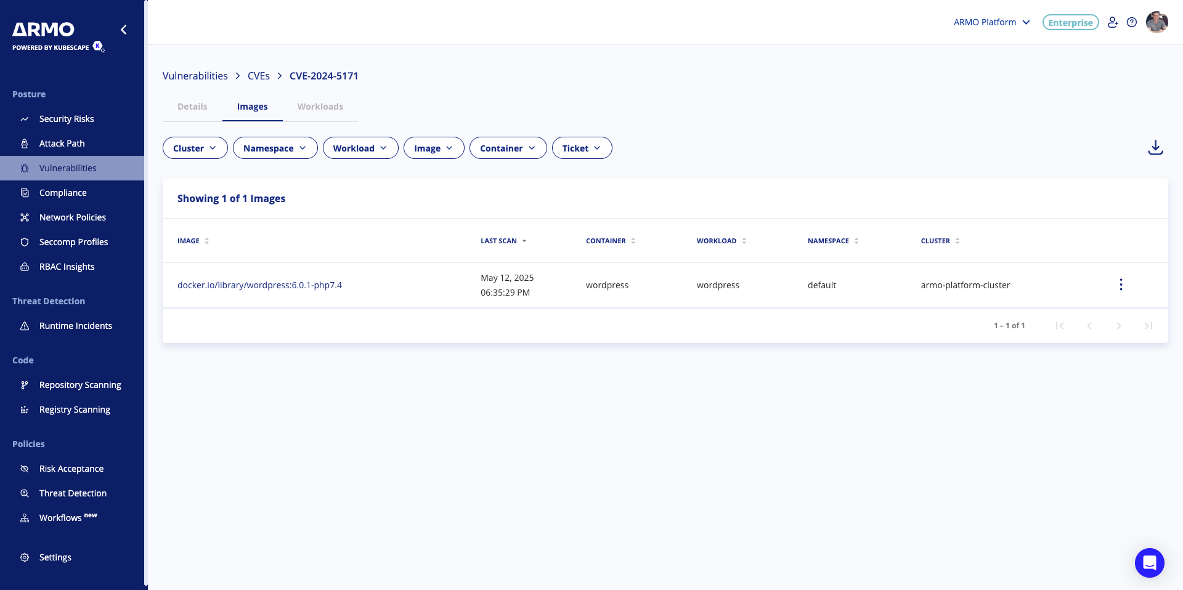Select Vulnerabilities in the sidebar
Viewport: 1183px width, 590px height.
(72, 168)
